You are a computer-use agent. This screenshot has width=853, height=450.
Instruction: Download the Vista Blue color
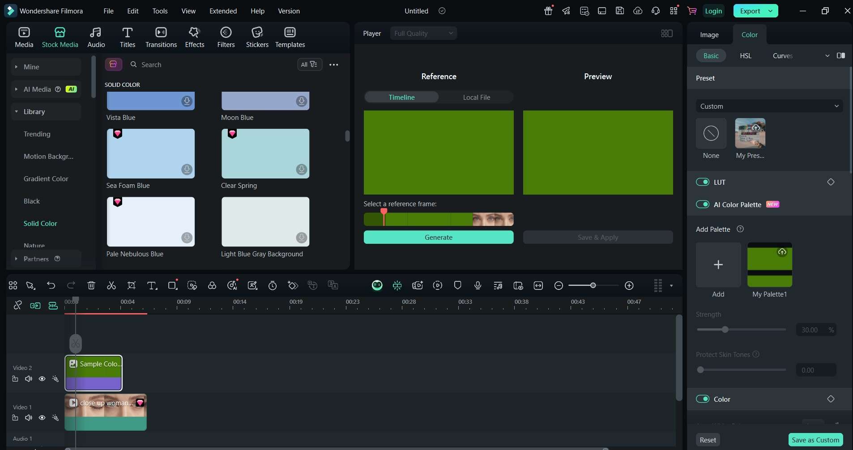click(187, 101)
